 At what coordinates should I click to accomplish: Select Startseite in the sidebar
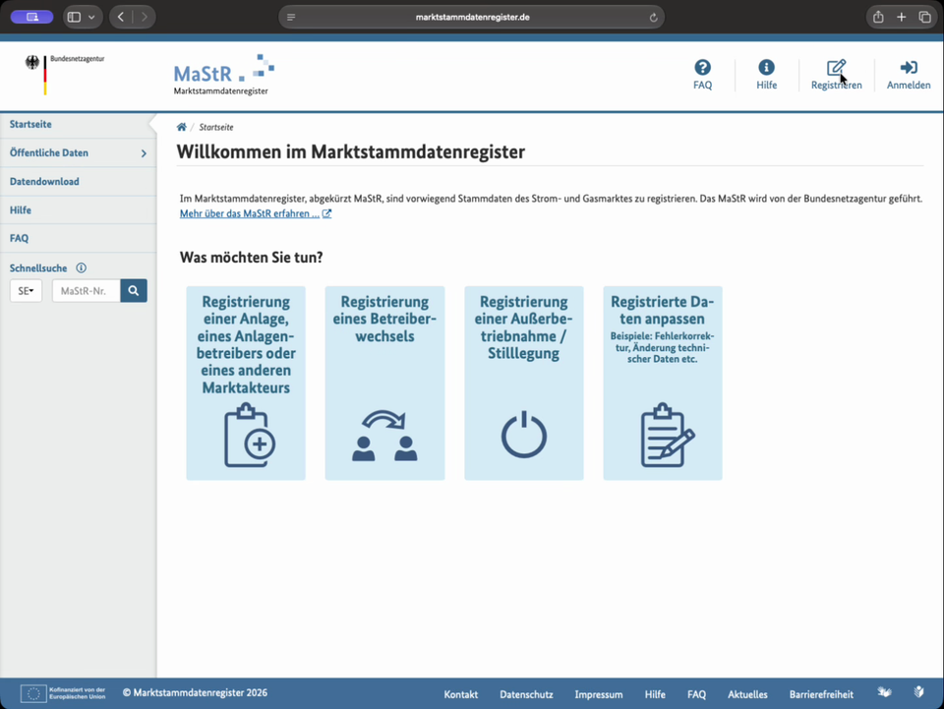[30, 124]
